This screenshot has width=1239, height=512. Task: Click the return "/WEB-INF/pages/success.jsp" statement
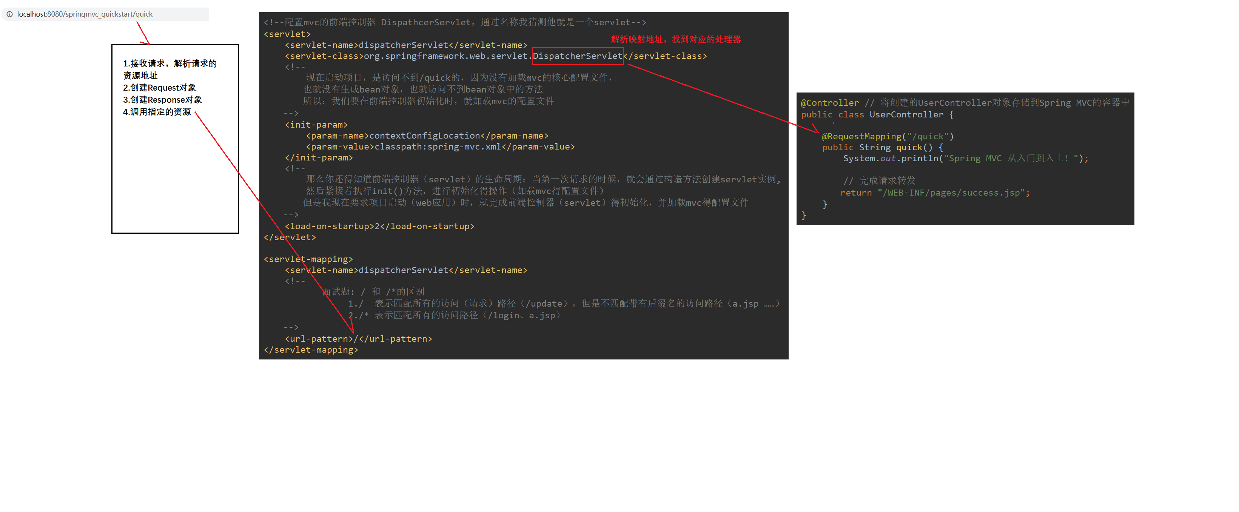click(935, 193)
